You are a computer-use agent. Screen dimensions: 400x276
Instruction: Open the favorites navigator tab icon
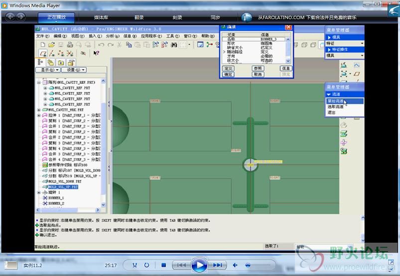[x=71, y=62]
